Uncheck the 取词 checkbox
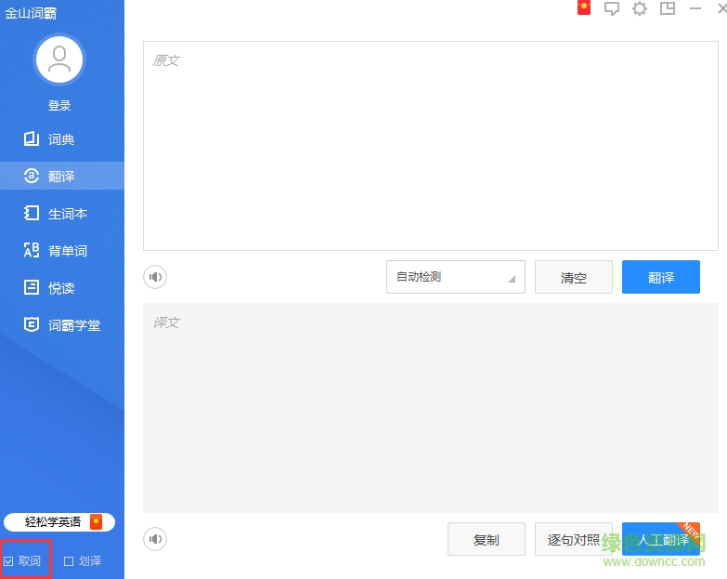This screenshot has width=727, height=579. 9,561
